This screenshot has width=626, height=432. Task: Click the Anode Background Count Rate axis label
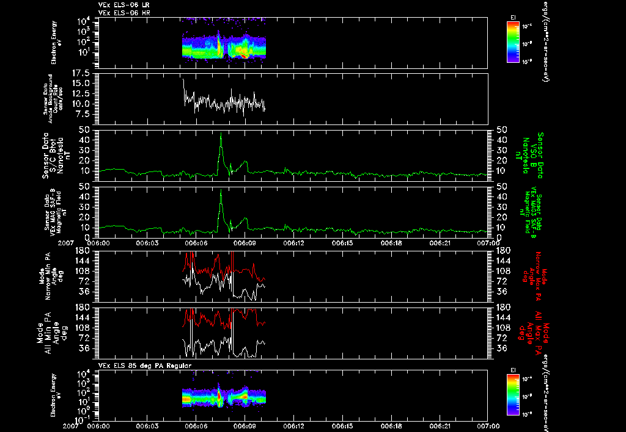pos(51,99)
